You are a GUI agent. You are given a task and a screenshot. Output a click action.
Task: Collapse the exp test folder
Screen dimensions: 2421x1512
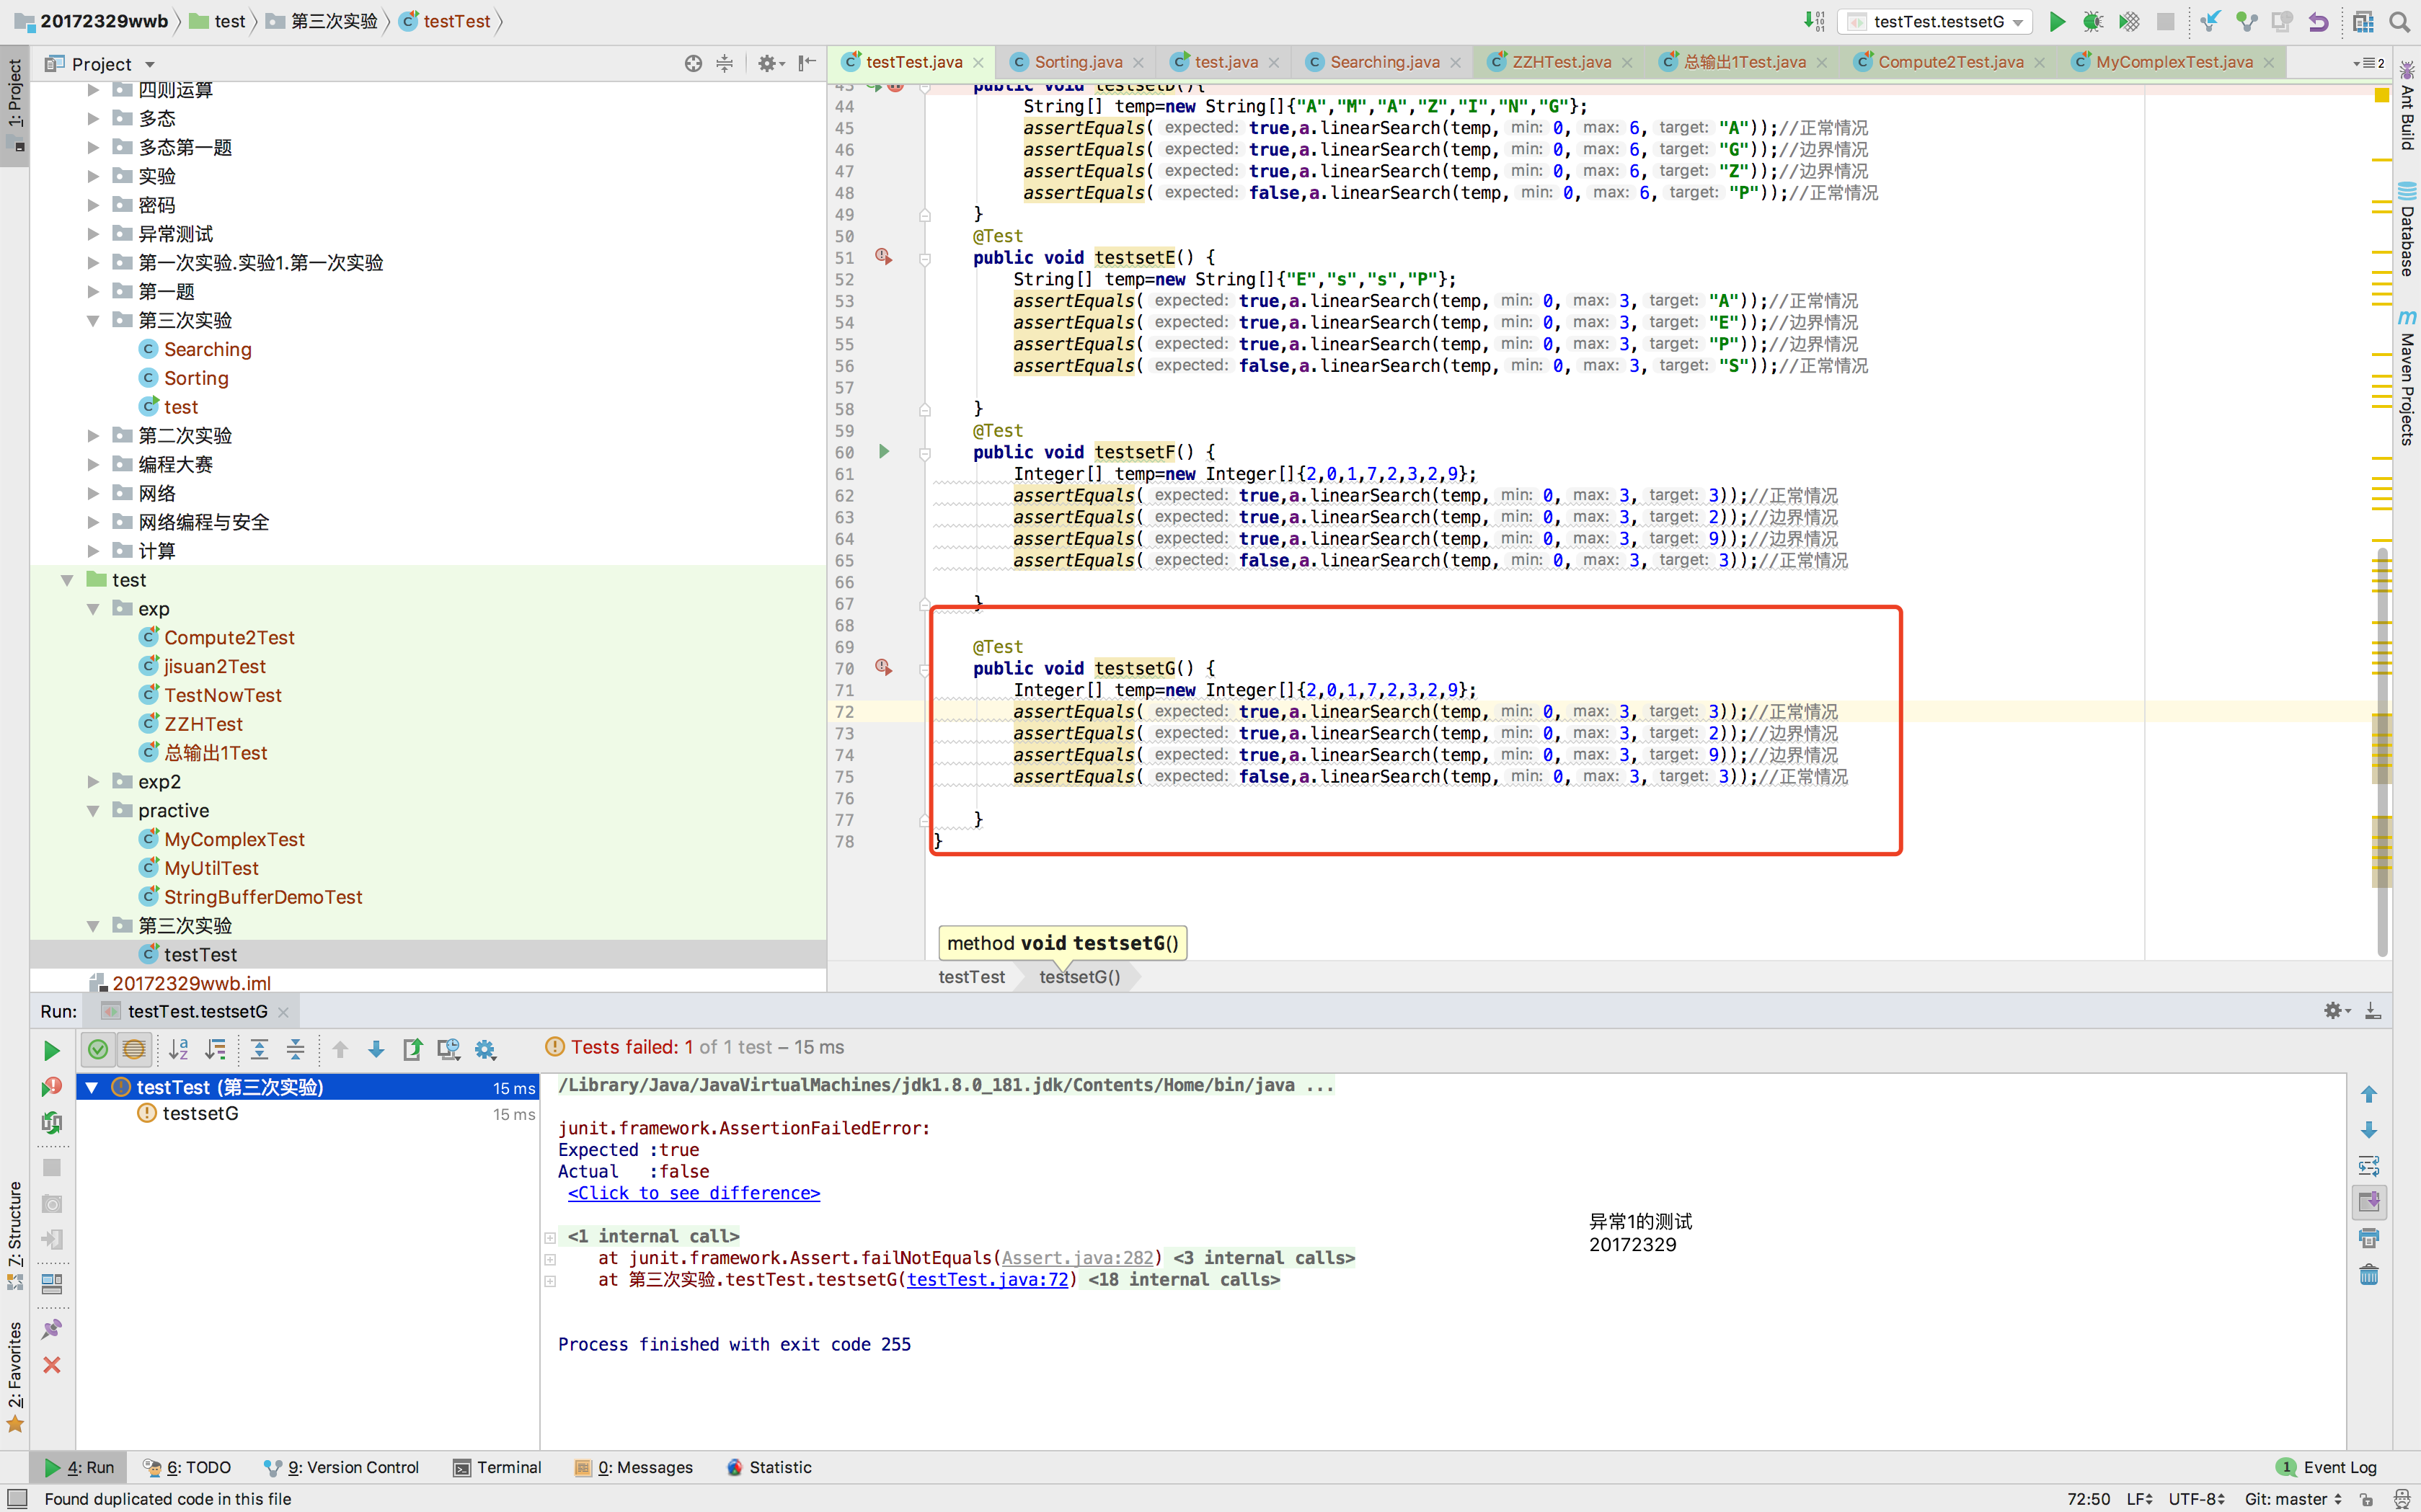[x=93, y=609]
